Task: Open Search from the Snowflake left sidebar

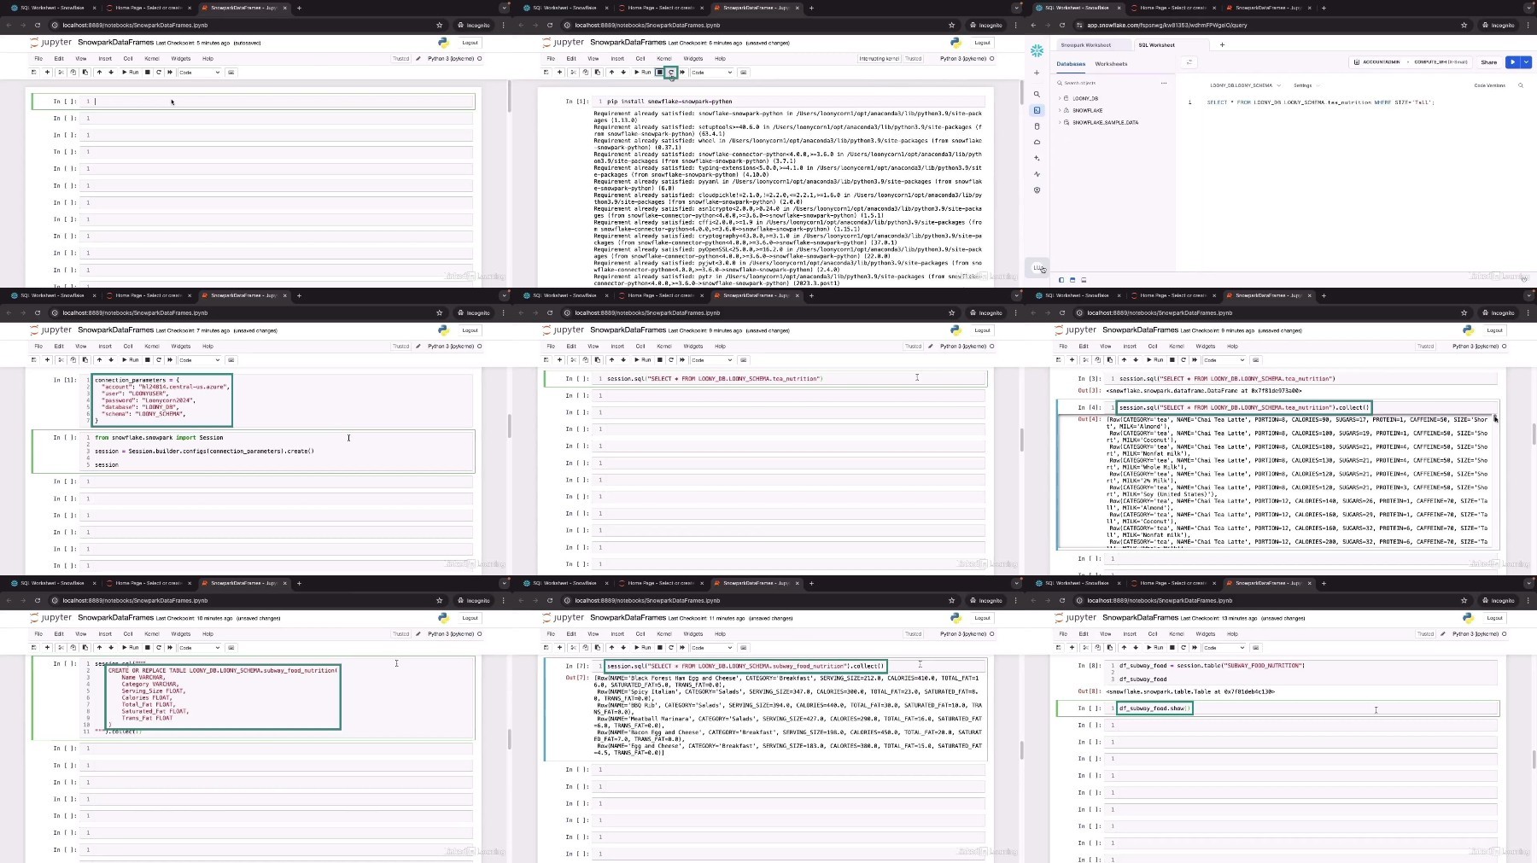Action: (x=1037, y=95)
